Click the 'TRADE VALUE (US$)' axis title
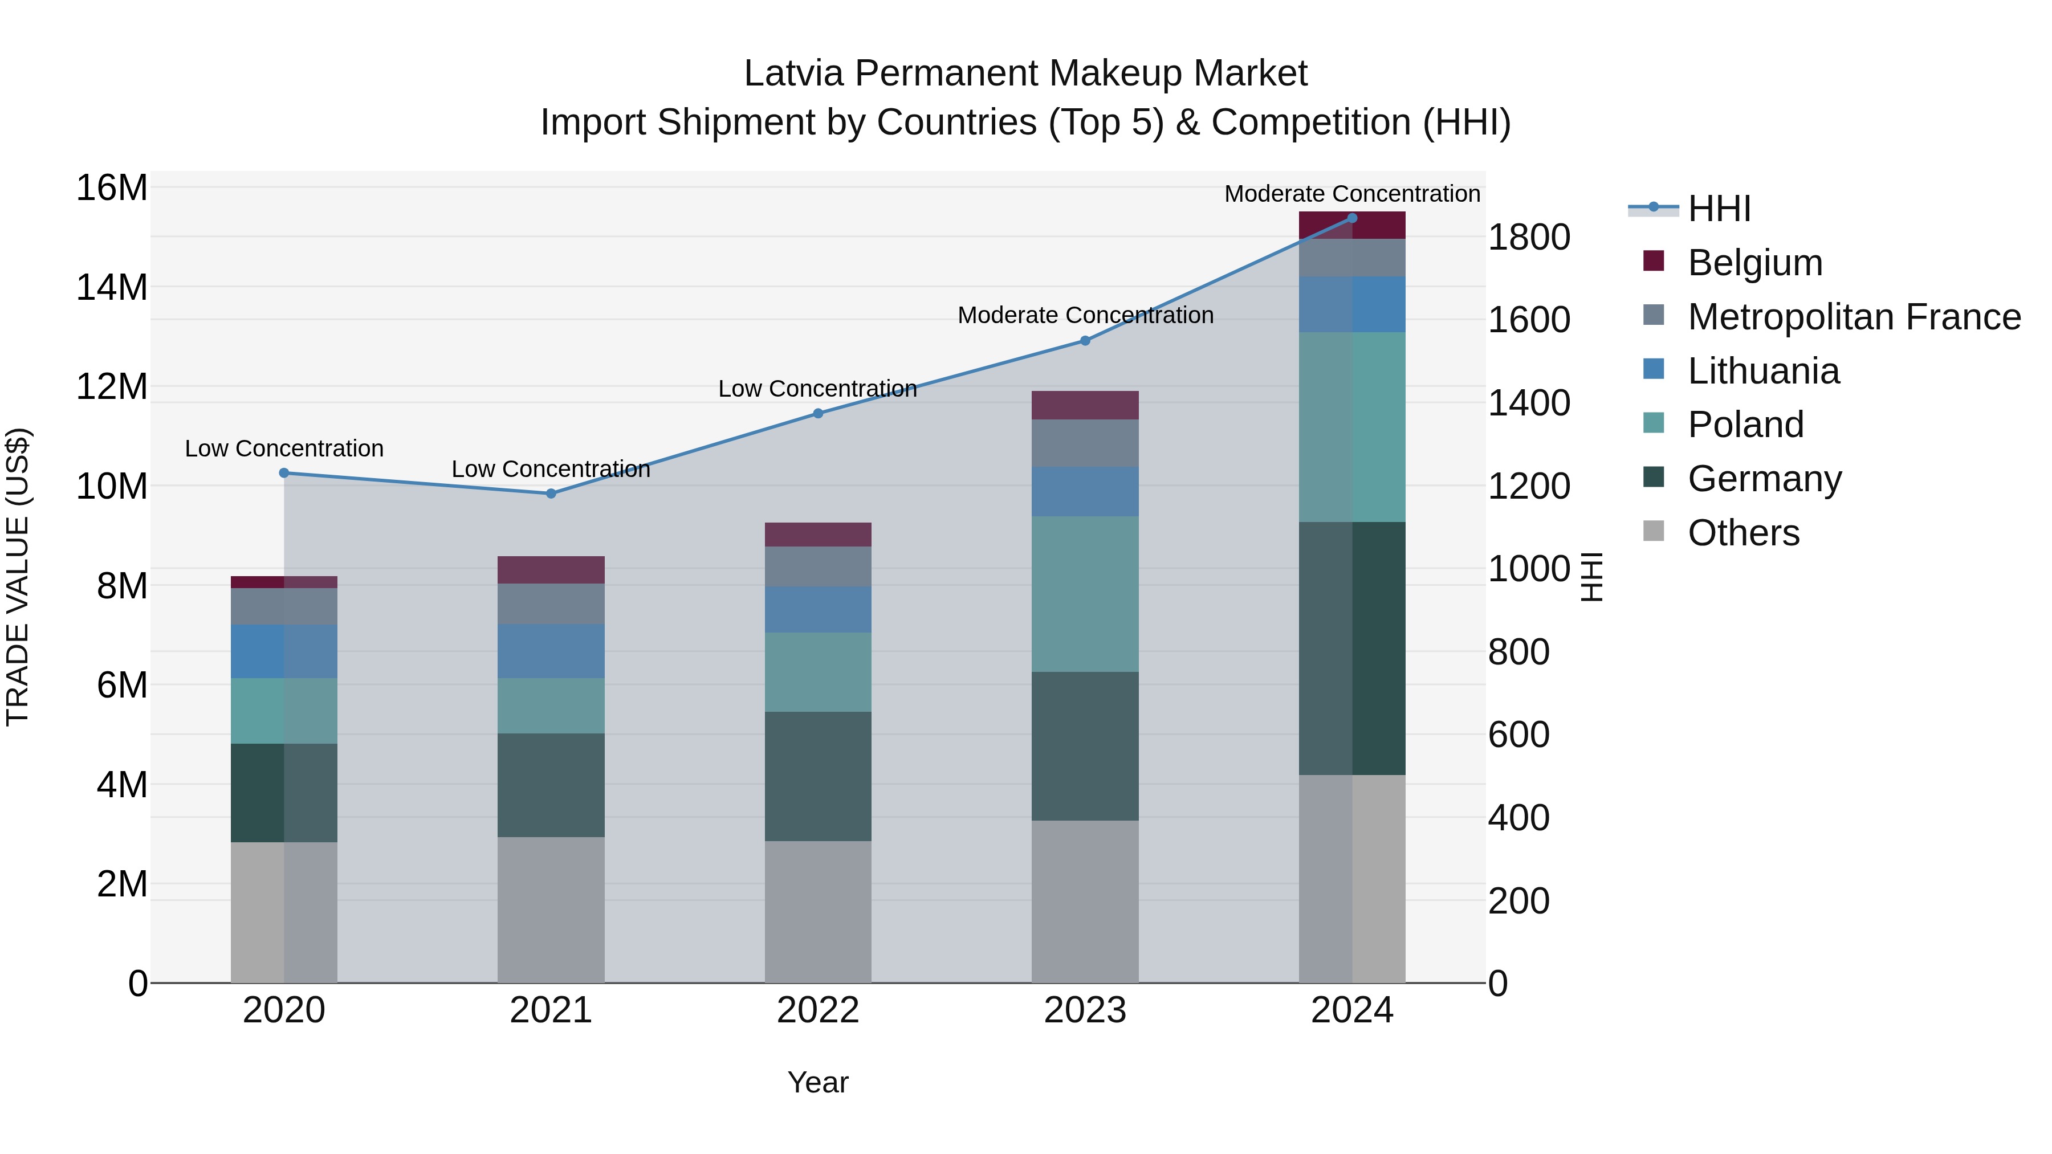 point(18,577)
